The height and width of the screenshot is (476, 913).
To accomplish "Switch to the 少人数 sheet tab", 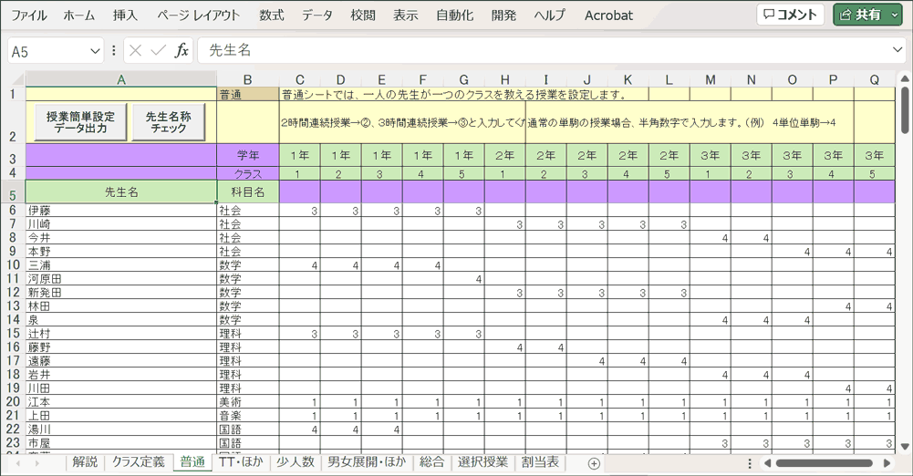I will pyautogui.click(x=296, y=462).
